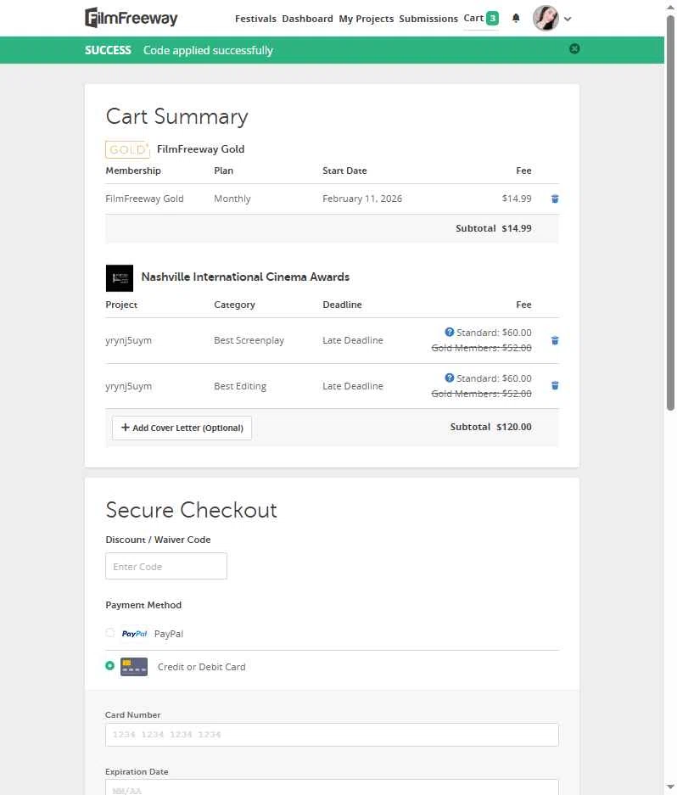Viewport: 677px width, 795px height.
Task: Click the Nashville International Cinema Awards logo
Action: pyautogui.click(x=119, y=277)
